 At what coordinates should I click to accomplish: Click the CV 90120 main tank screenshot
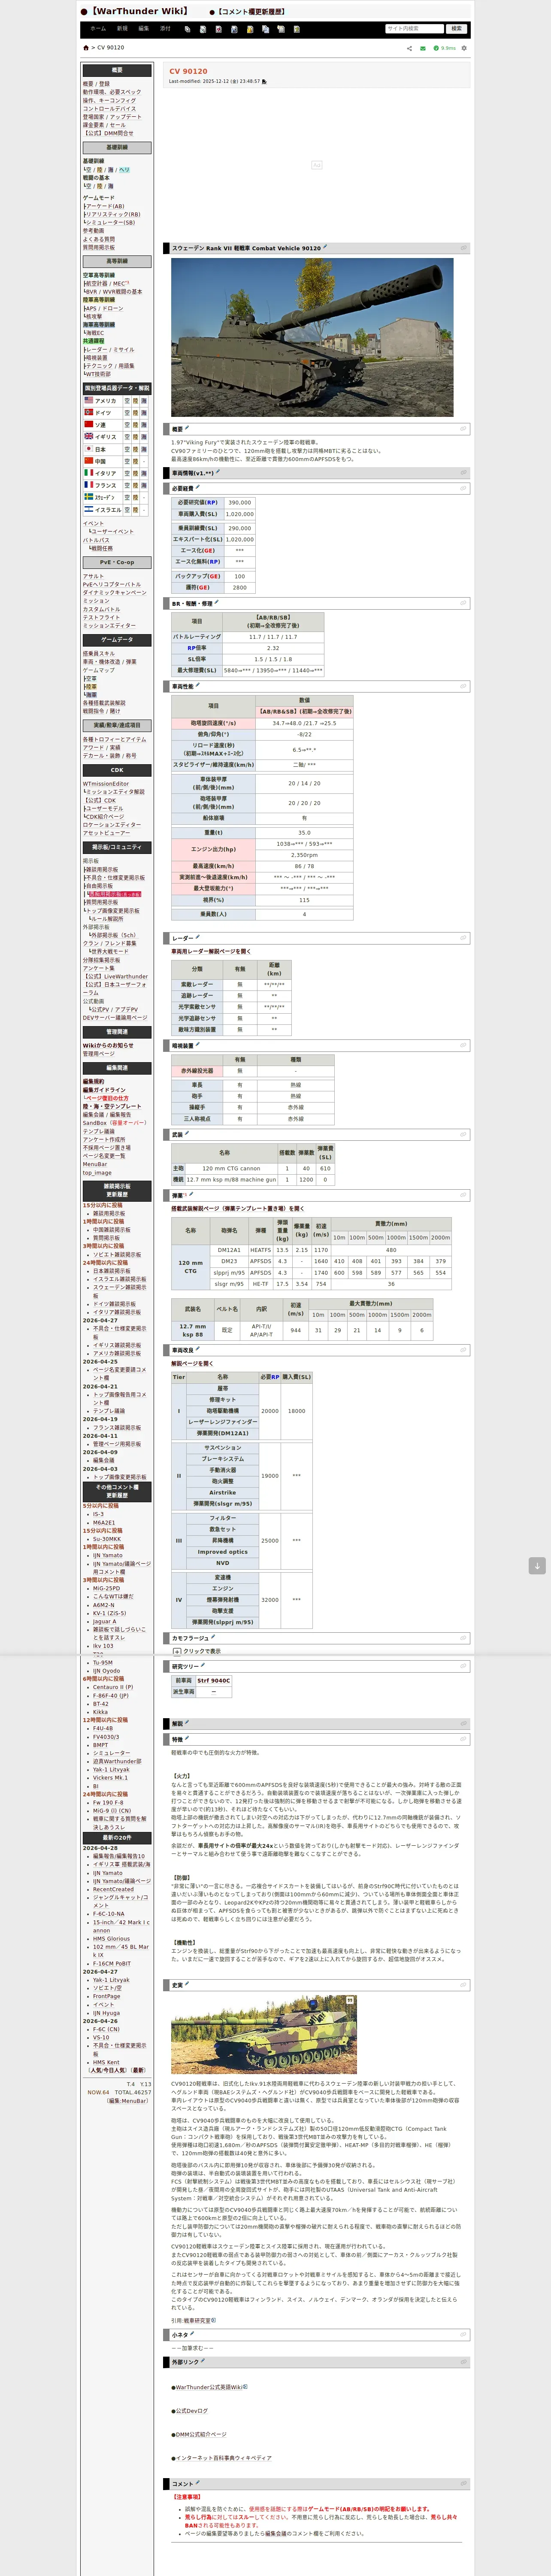312,337
